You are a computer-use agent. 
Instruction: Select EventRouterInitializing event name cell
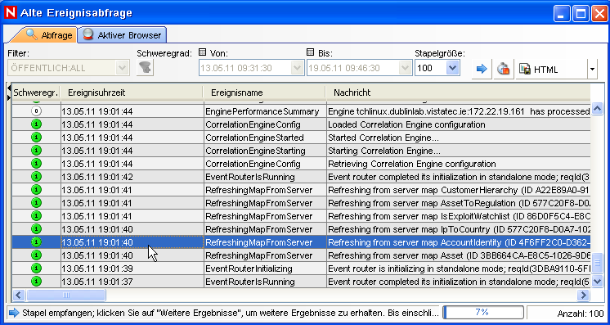coord(265,269)
